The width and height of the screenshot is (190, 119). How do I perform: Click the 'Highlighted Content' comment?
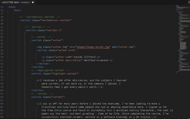[50, 70]
